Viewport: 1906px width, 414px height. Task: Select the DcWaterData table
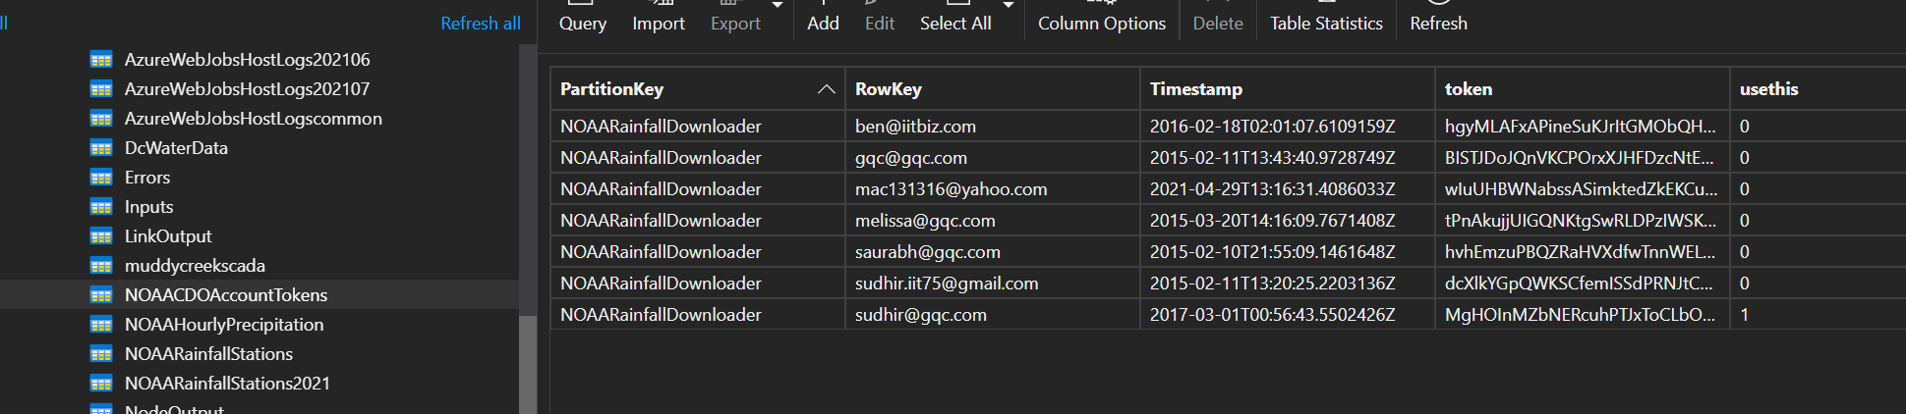pos(176,148)
